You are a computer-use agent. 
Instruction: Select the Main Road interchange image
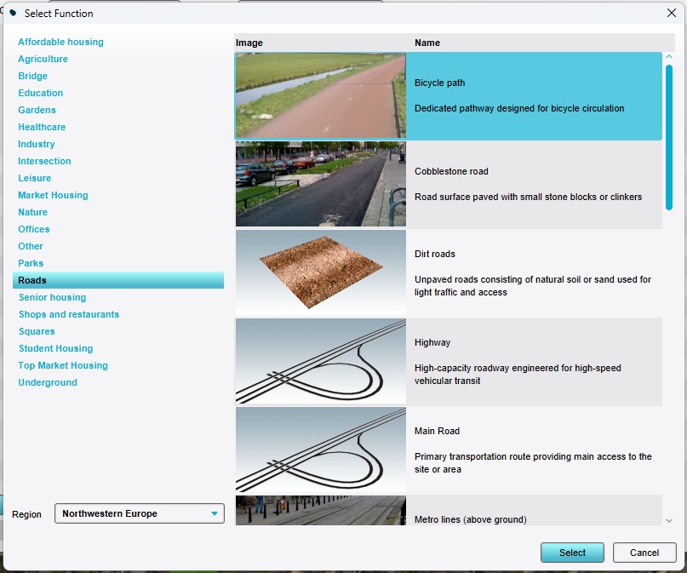pos(321,450)
